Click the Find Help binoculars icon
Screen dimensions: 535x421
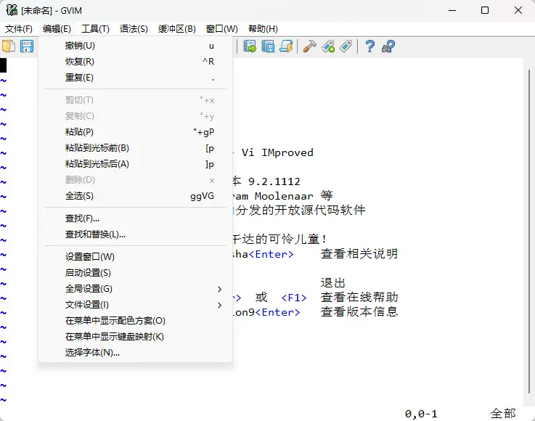[x=388, y=46]
